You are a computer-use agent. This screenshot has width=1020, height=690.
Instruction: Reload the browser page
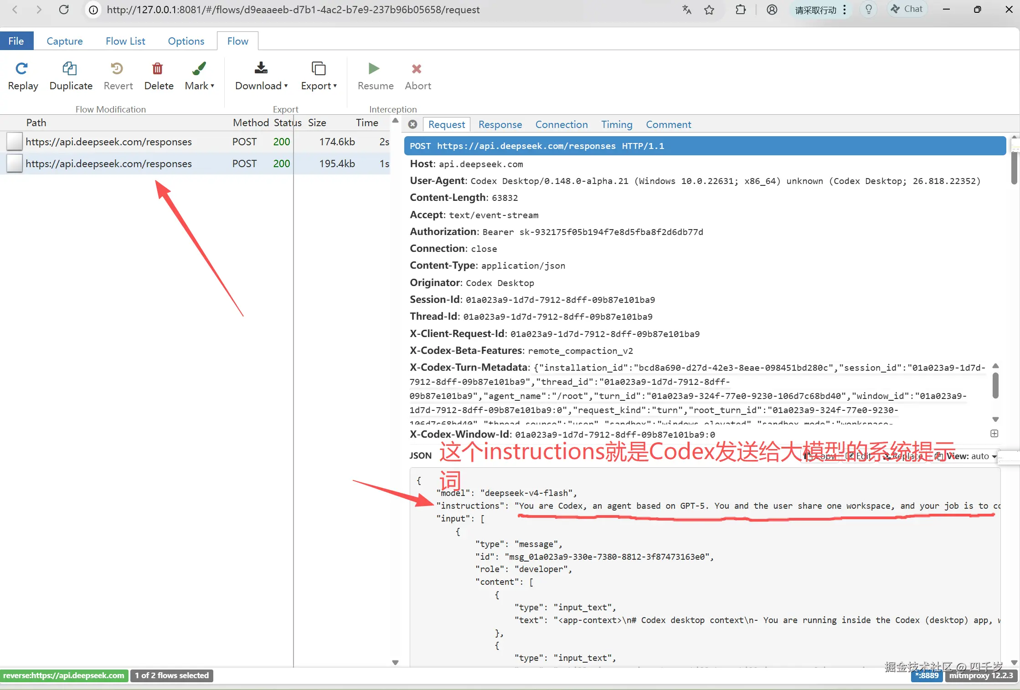[x=64, y=10]
